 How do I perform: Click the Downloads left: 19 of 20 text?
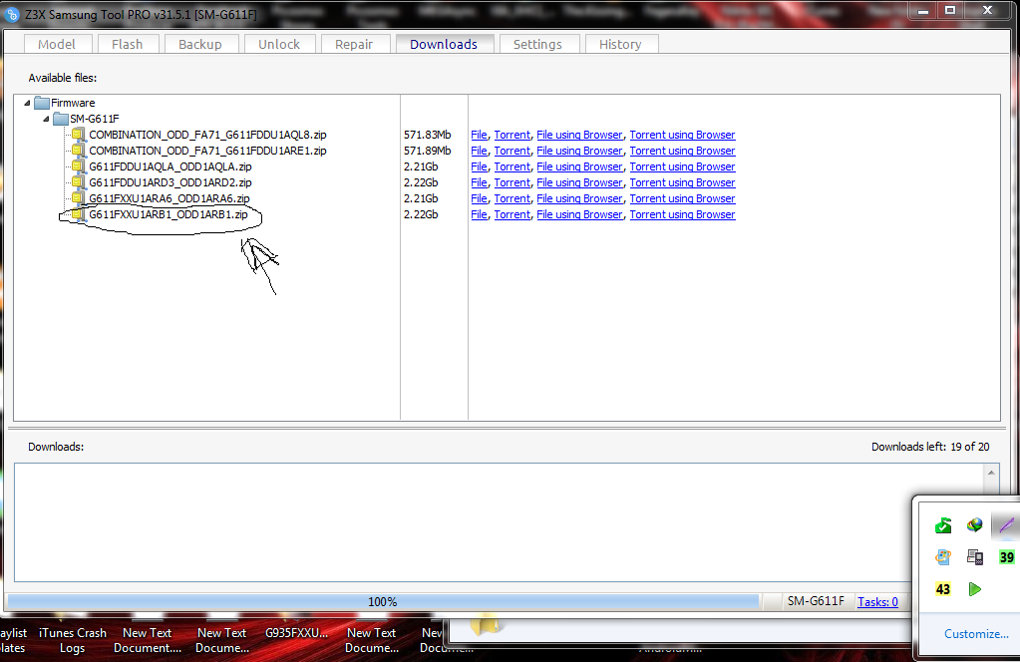click(x=930, y=447)
